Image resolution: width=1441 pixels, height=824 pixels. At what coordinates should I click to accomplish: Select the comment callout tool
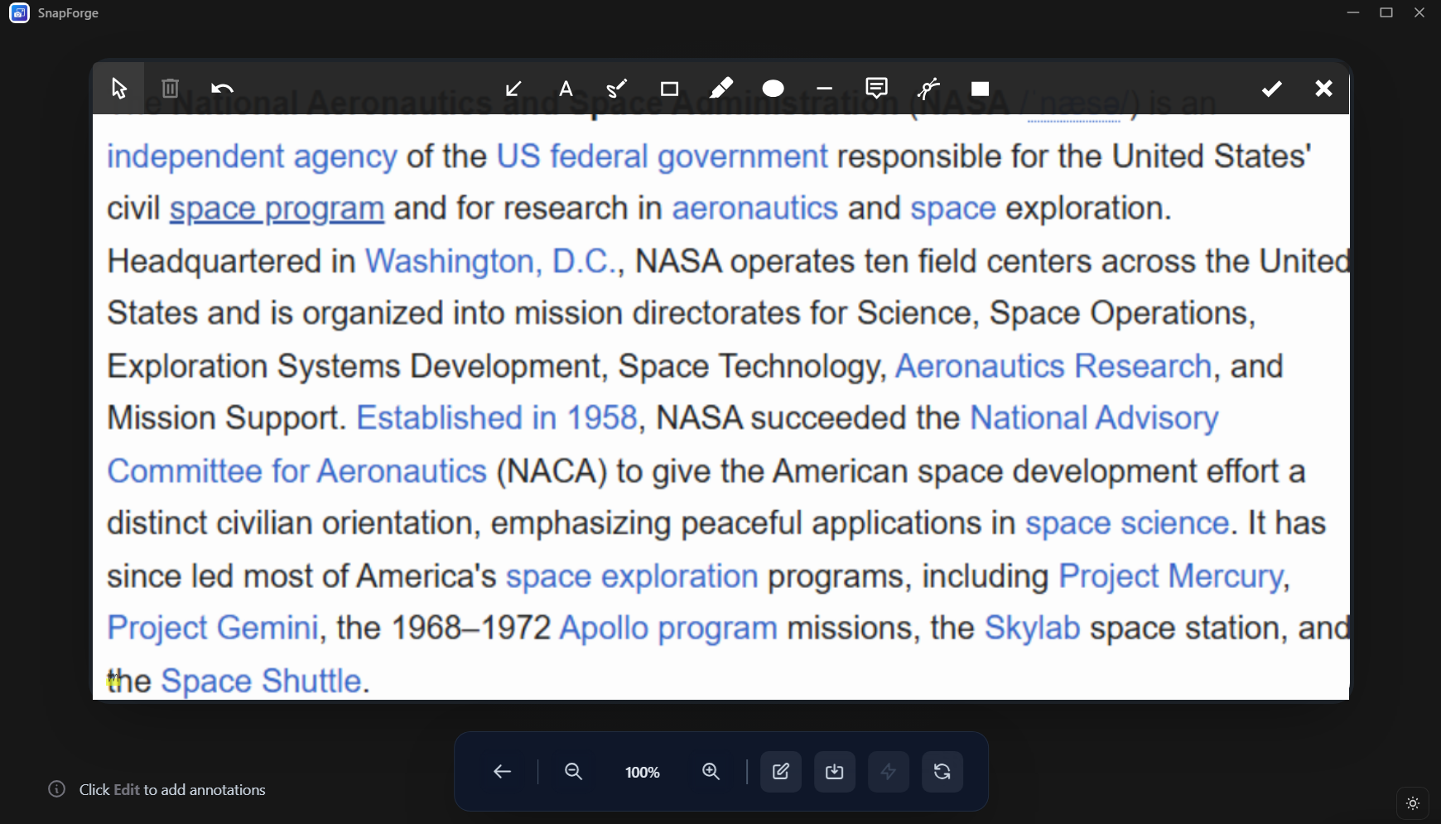877,88
